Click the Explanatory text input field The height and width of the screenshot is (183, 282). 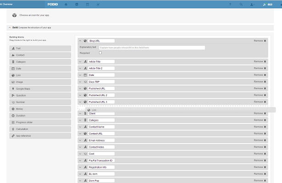152,48
